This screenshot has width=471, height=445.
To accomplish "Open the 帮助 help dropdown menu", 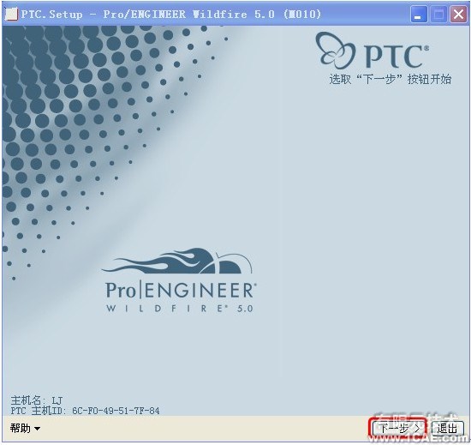I will coord(25,428).
